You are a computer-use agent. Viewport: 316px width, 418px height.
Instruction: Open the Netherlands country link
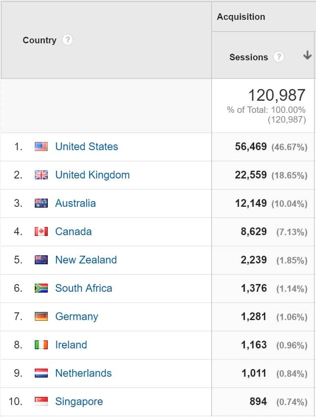point(83,373)
